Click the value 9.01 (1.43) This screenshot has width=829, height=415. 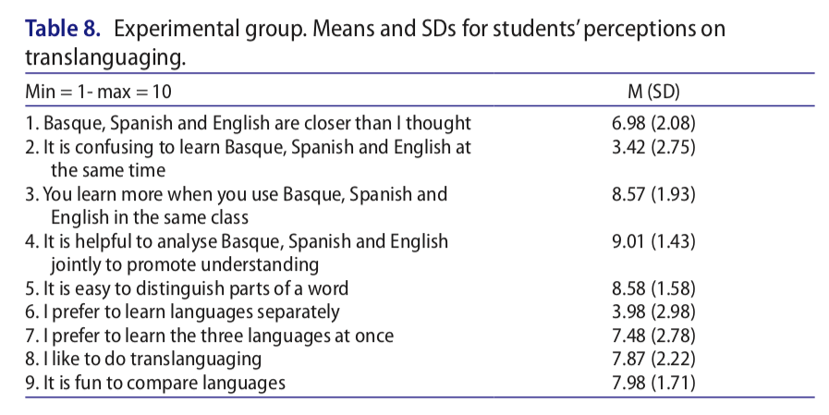tap(652, 241)
